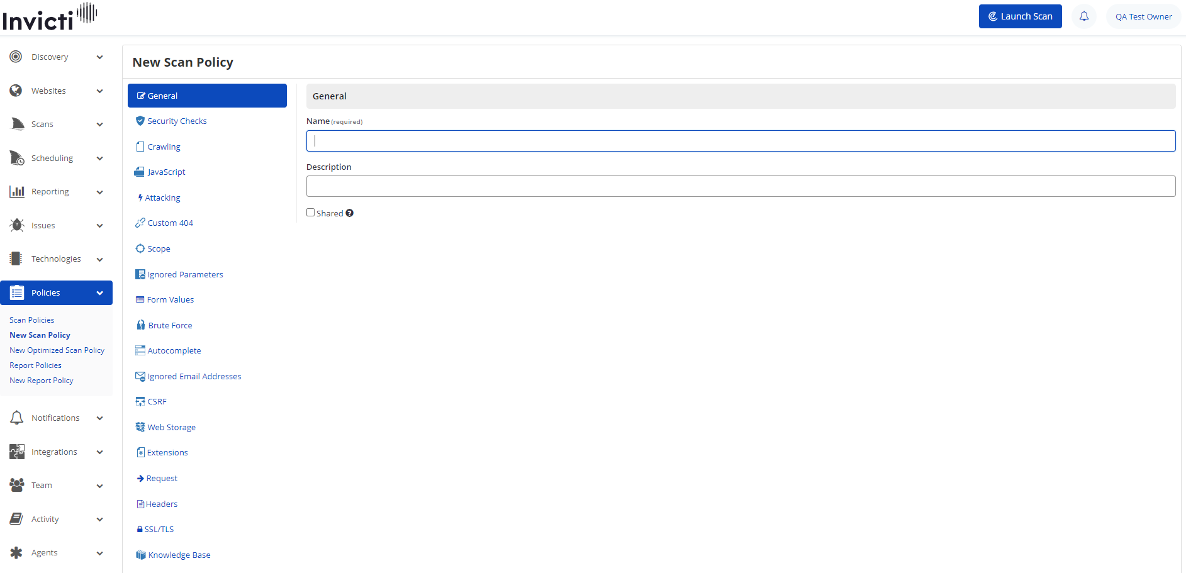Click the Integrations puzzle icon

pyautogui.click(x=17, y=452)
